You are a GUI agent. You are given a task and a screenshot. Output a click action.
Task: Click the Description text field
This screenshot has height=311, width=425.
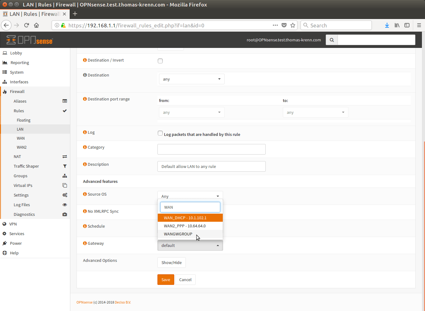(211, 166)
